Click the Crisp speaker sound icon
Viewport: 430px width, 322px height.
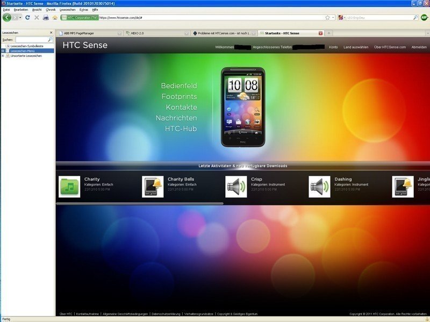point(236,187)
